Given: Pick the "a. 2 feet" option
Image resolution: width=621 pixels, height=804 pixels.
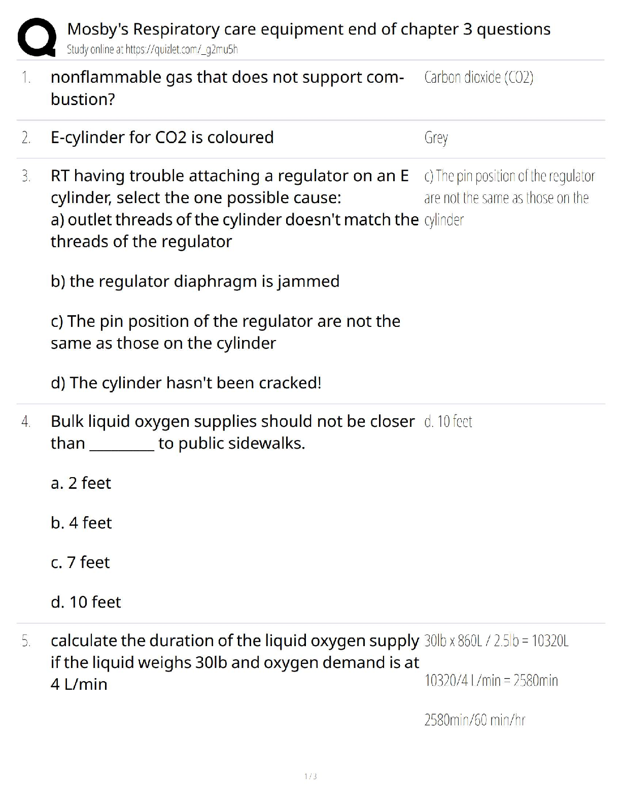Looking at the screenshot, I should tap(81, 483).
